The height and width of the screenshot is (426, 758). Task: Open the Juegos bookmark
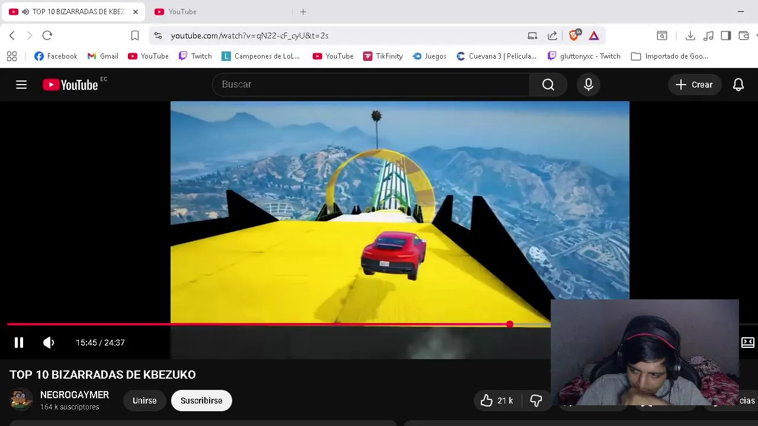(429, 56)
